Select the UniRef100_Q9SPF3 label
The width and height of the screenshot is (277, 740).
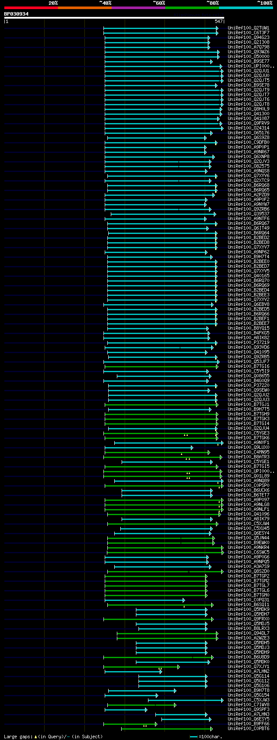point(248,710)
